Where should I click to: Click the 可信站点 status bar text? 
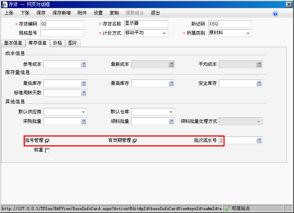[241, 208]
